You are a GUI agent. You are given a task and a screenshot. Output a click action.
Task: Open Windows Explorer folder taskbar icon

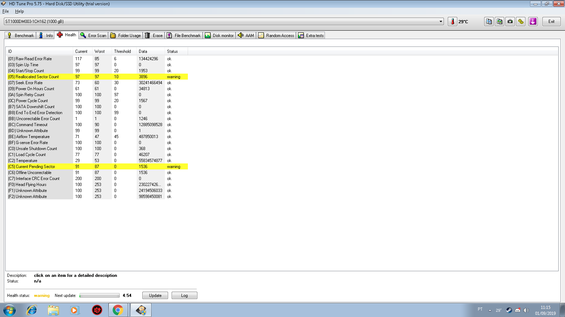pyautogui.click(x=53, y=310)
